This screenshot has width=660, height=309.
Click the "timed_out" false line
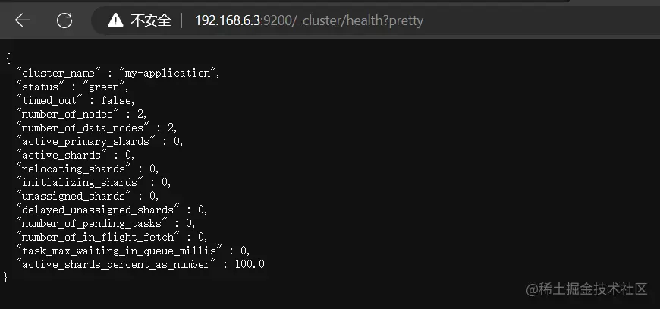click(x=76, y=101)
